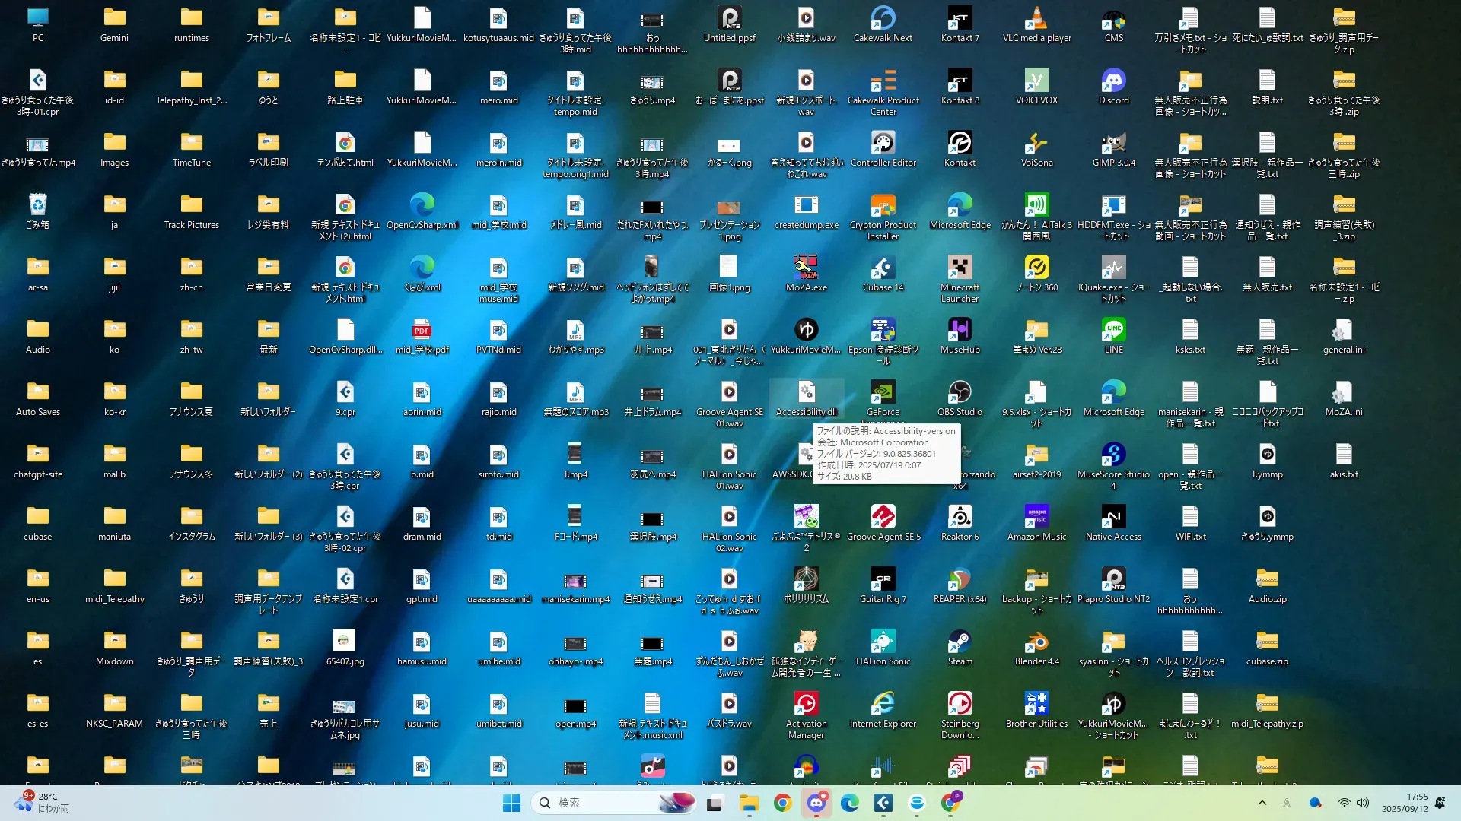Open the MuseScore Studio 4 shortcut
Viewport: 1461px width, 821px height.
pyautogui.click(x=1113, y=455)
